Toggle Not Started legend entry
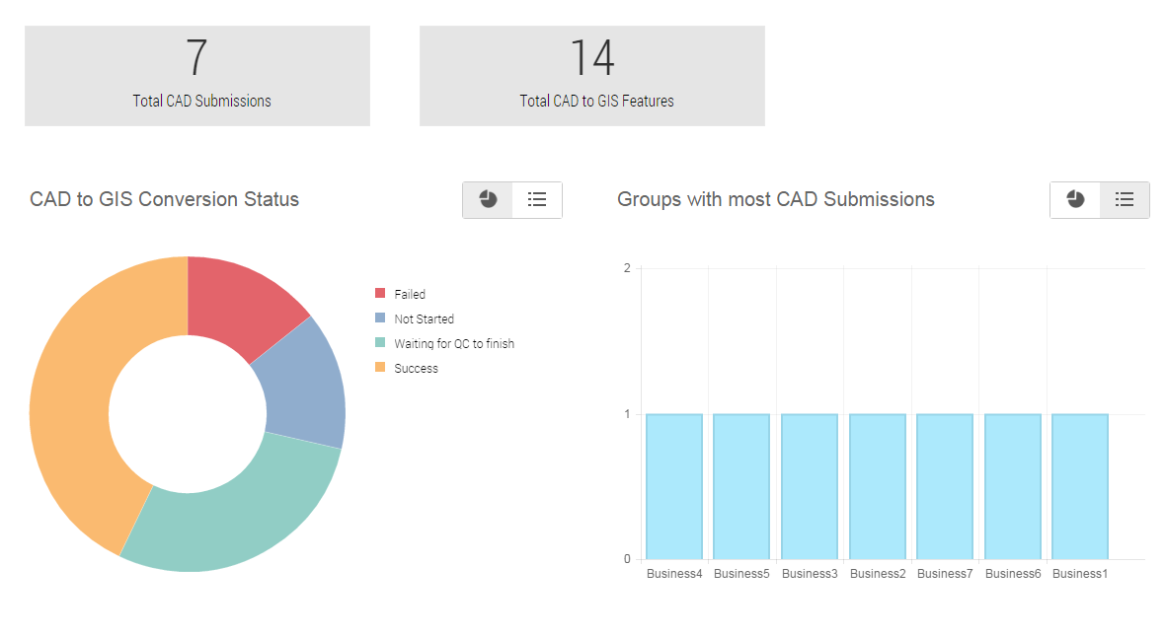1166x637 pixels. click(424, 318)
